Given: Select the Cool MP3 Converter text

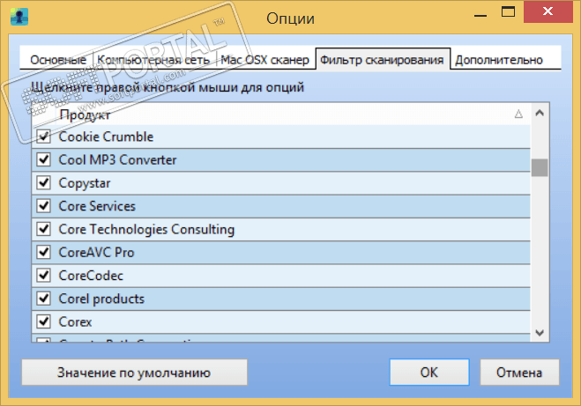Looking at the screenshot, I should tap(117, 160).
